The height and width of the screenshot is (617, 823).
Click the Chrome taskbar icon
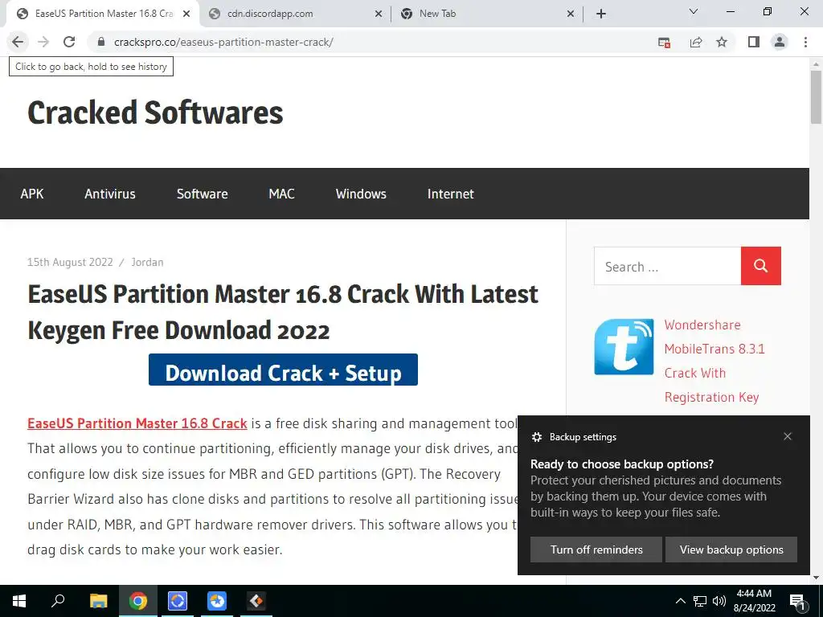coord(138,601)
